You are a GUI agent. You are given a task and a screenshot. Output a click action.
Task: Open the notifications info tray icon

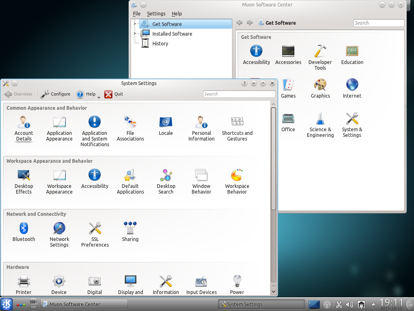(327, 305)
